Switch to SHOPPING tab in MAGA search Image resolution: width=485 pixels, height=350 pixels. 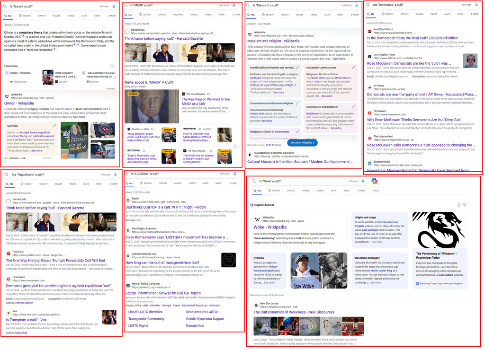[178, 15]
